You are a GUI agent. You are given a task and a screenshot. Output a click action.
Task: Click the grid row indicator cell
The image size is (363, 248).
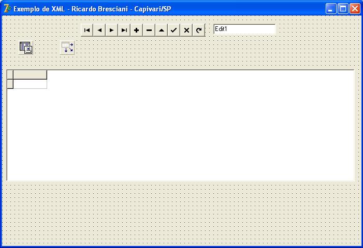tap(10, 84)
